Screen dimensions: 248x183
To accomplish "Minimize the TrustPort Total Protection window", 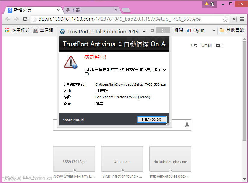I will [x=144, y=31].
